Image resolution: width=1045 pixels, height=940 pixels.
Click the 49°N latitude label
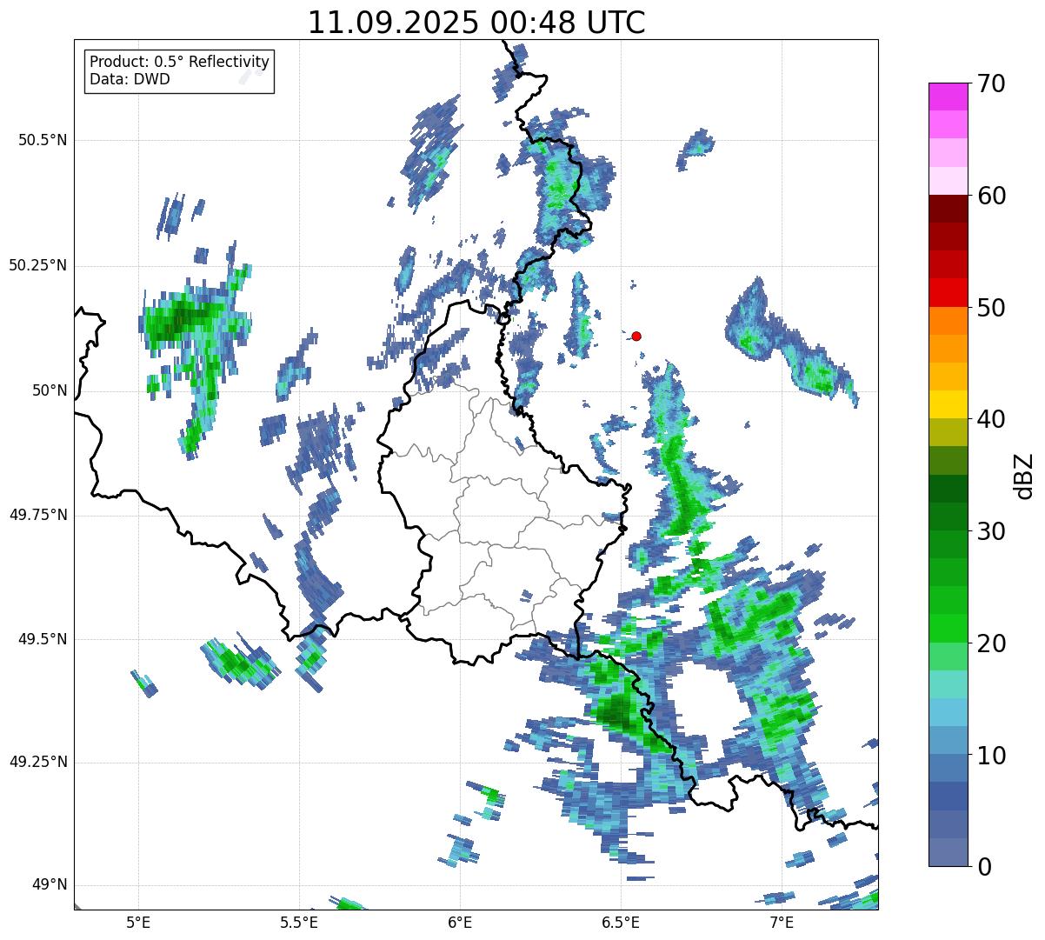pos(50,885)
